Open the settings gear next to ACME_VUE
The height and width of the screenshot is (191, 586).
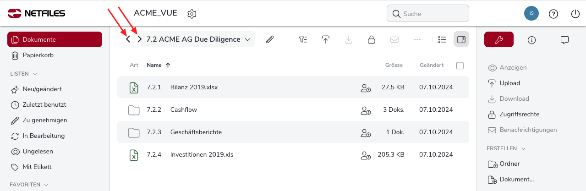point(192,14)
